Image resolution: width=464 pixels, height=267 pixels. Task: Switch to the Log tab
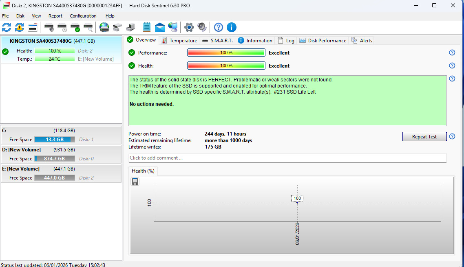pyautogui.click(x=286, y=40)
